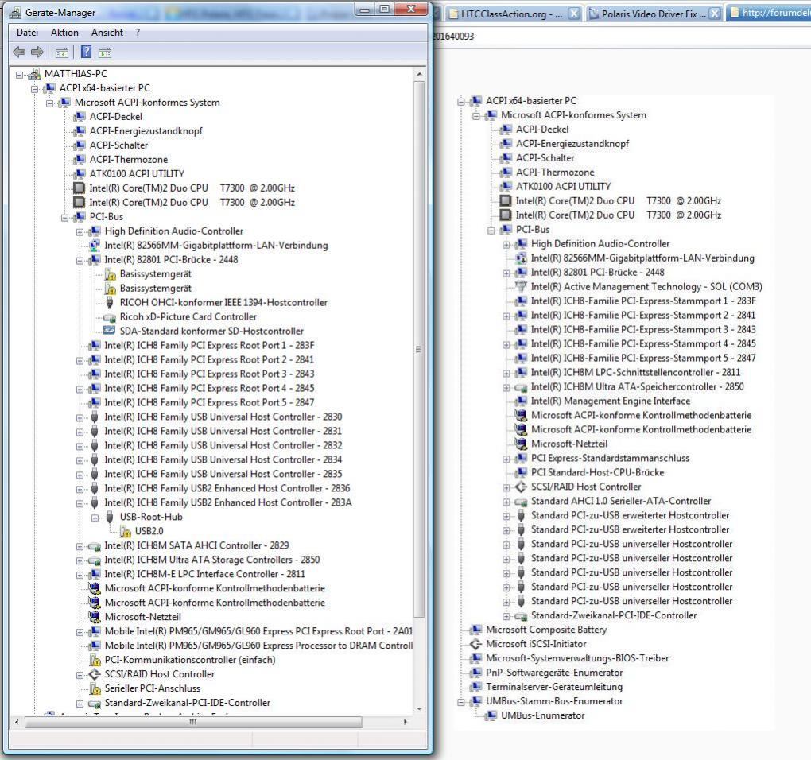Open the Aktion menu
This screenshot has height=760, width=811.
point(64,33)
